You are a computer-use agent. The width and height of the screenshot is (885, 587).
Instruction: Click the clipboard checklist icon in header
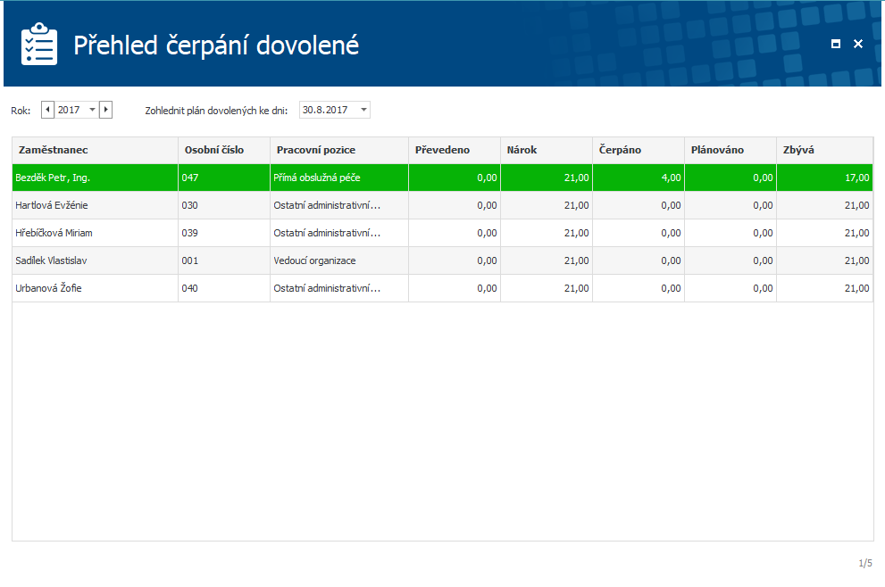point(39,44)
